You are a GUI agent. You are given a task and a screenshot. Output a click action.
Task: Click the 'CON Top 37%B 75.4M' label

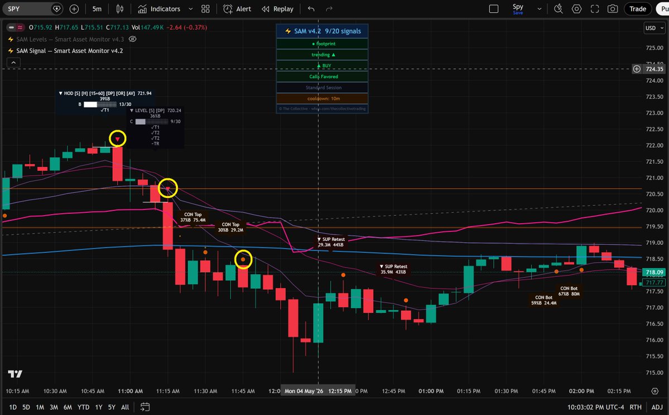[x=193, y=218]
